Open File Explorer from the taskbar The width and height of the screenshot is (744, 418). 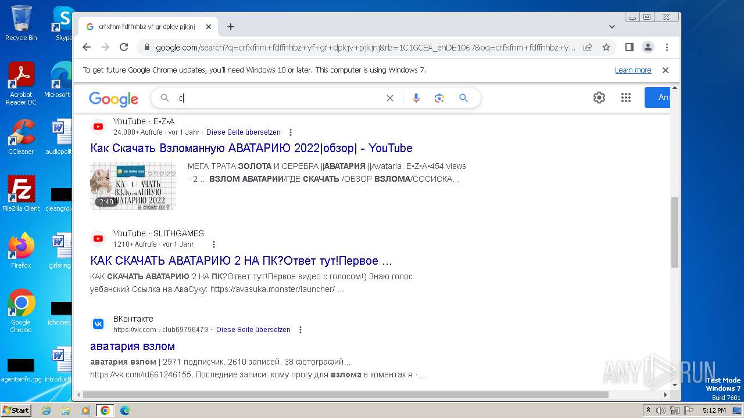click(66, 410)
